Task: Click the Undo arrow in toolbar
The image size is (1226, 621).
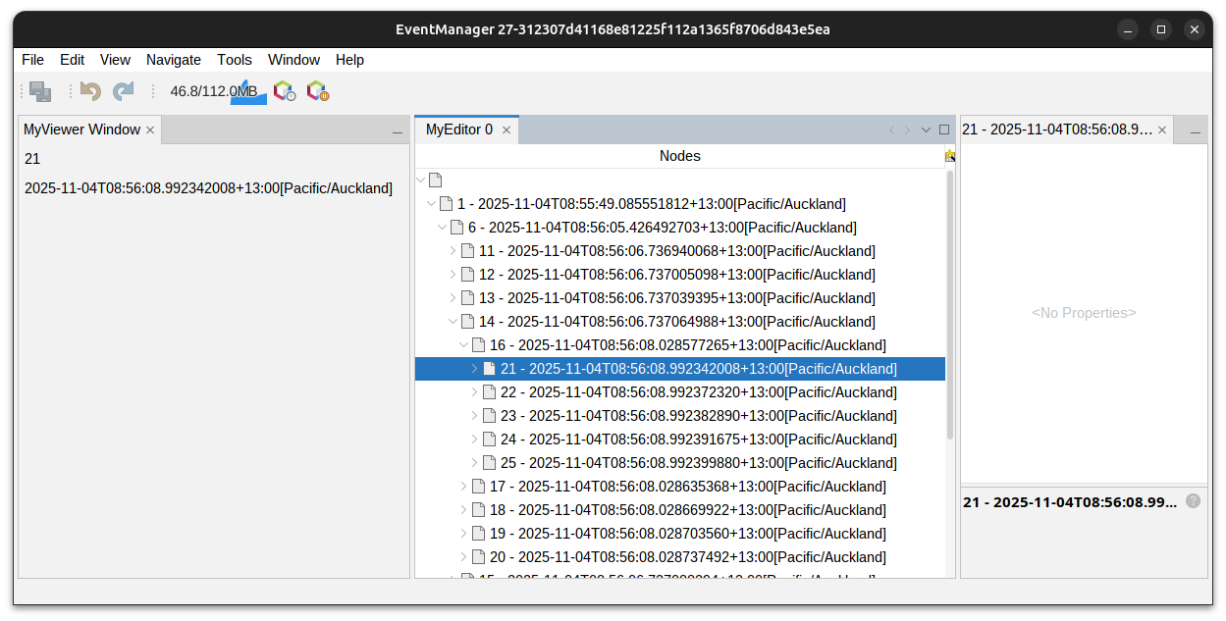Action: point(90,91)
